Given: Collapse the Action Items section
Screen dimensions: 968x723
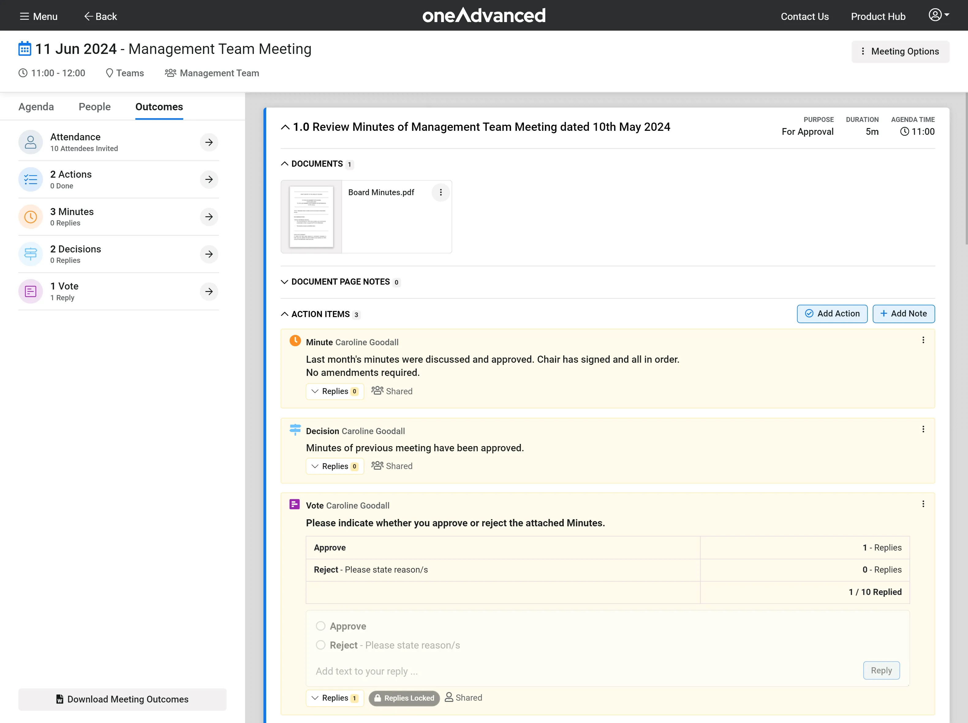Looking at the screenshot, I should point(285,314).
